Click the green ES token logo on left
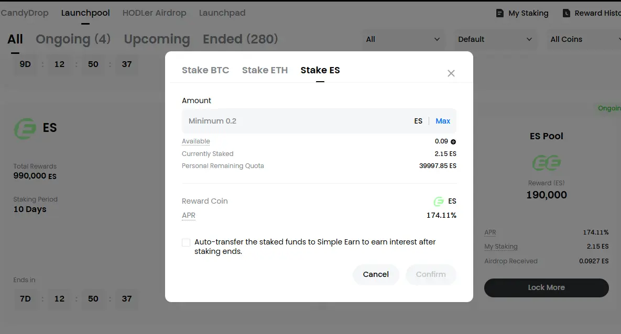 click(x=25, y=128)
